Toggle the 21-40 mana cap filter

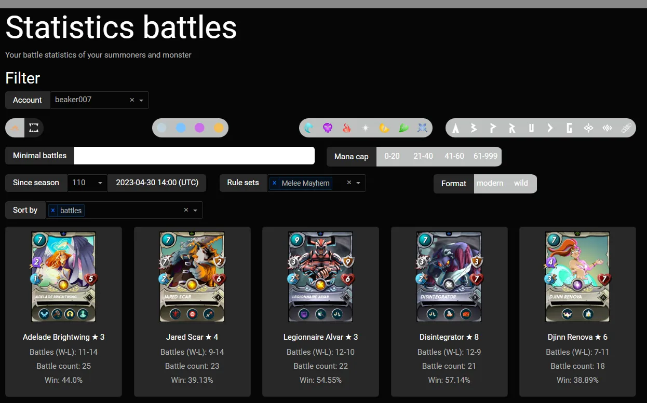pyautogui.click(x=423, y=156)
